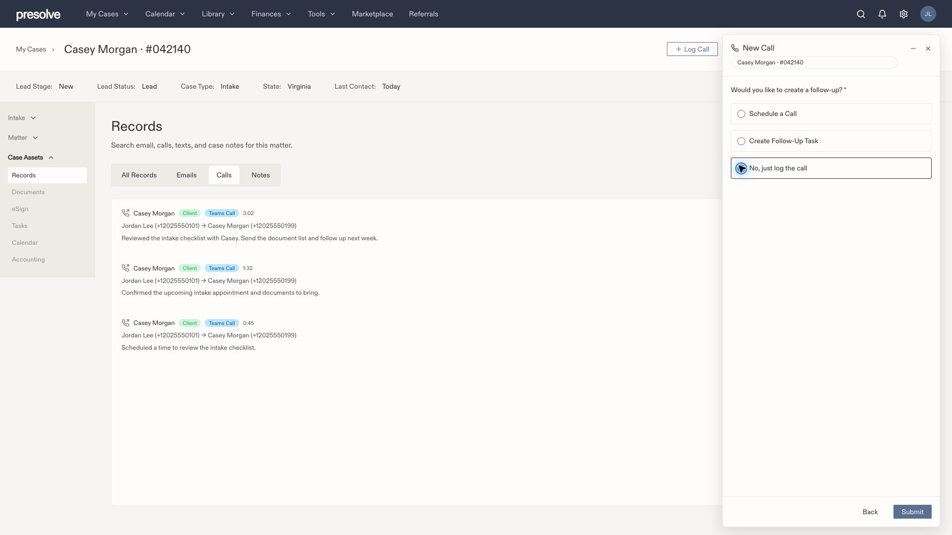Click phone icon of 1:32 call record
Viewport: 952px width, 535px height.
coord(125,268)
